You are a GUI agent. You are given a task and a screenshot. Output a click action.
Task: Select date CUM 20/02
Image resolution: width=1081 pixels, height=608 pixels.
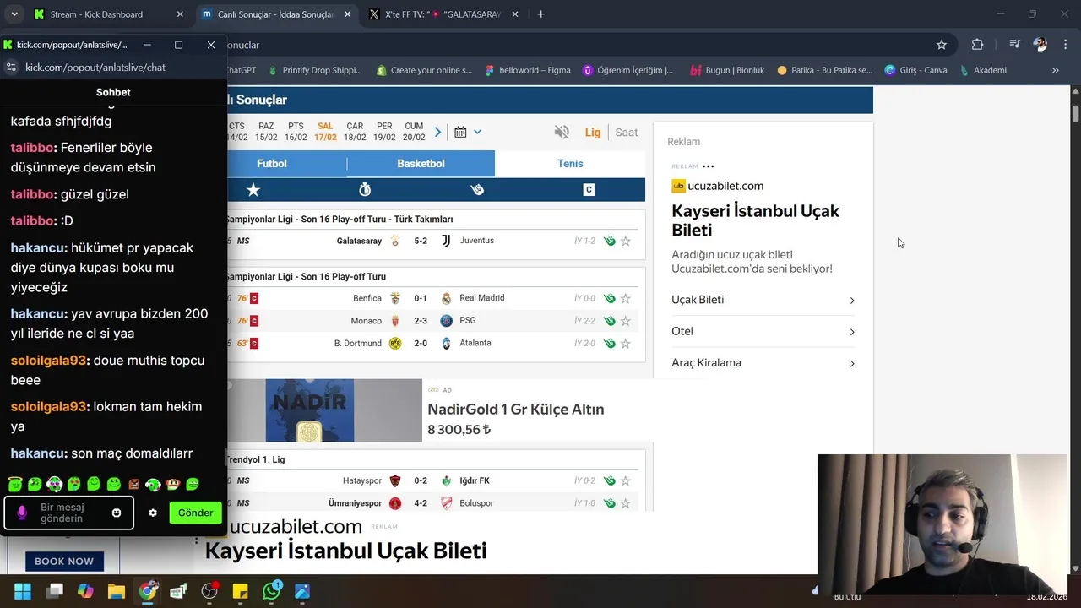coord(414,132)
